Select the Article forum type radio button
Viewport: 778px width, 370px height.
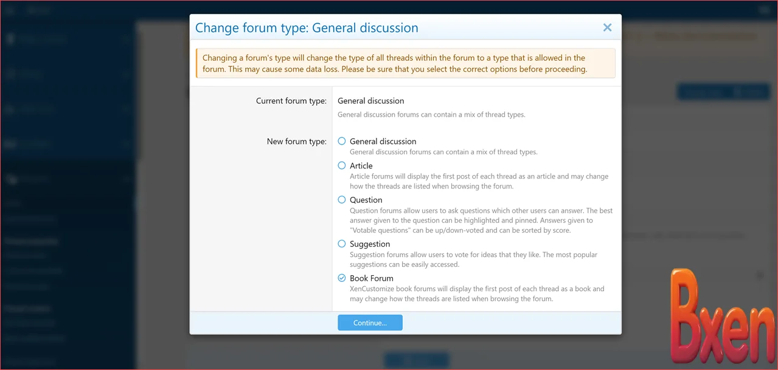tap(342, 165)
